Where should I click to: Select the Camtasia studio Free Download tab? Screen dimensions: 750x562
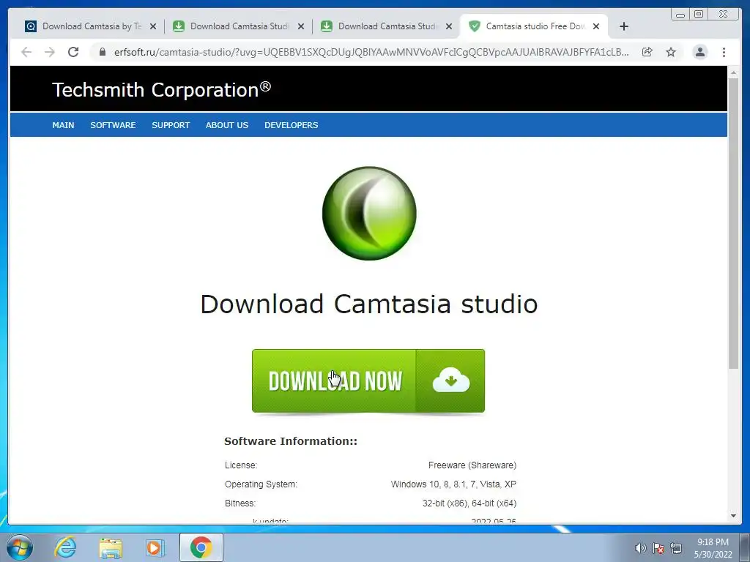click(x=534, y=26)
